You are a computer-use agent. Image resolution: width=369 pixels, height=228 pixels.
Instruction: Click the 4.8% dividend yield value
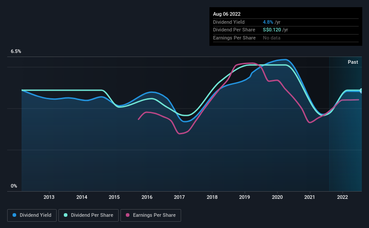click(268, 22)
